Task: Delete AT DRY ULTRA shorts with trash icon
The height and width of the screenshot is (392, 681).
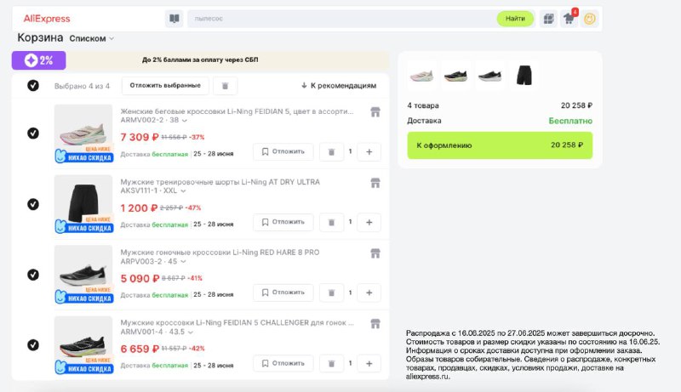Action: pos(331,222)
